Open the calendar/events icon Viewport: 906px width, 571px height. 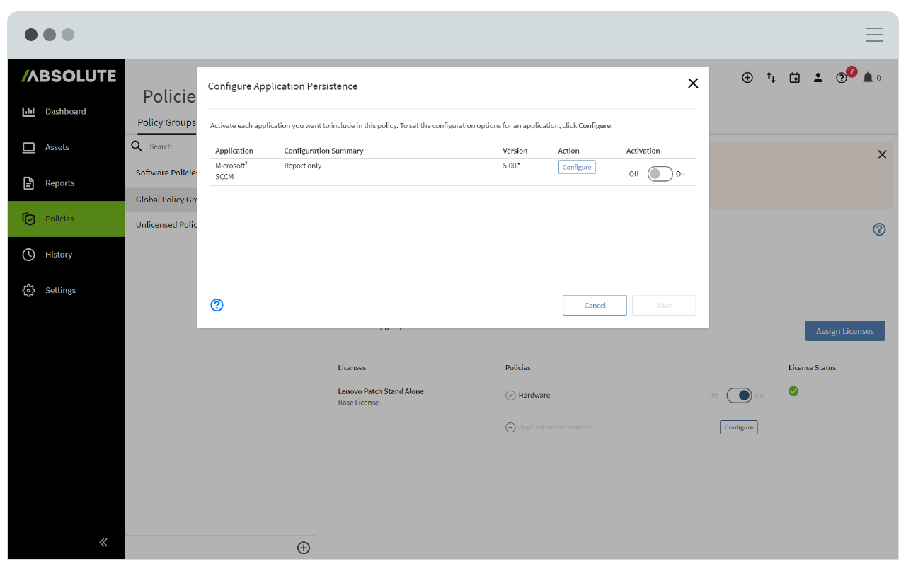click(794, 78)
